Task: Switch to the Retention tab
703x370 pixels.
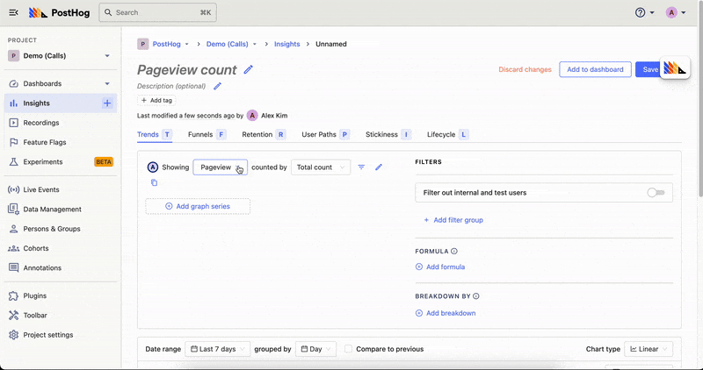Action: click(263, 135)
